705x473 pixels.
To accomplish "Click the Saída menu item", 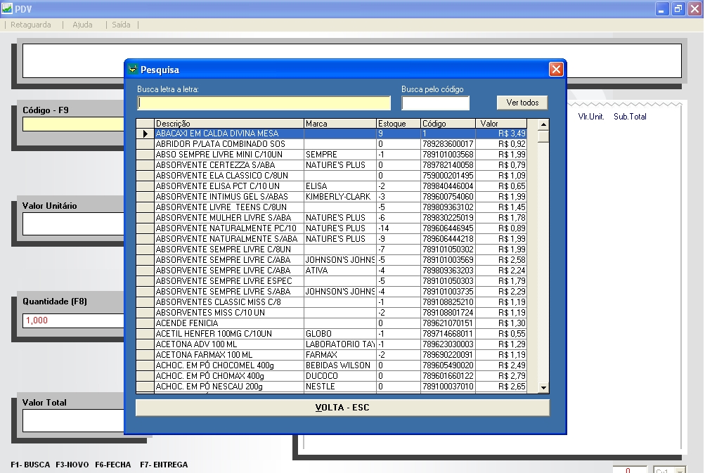I will pos(121,25).
